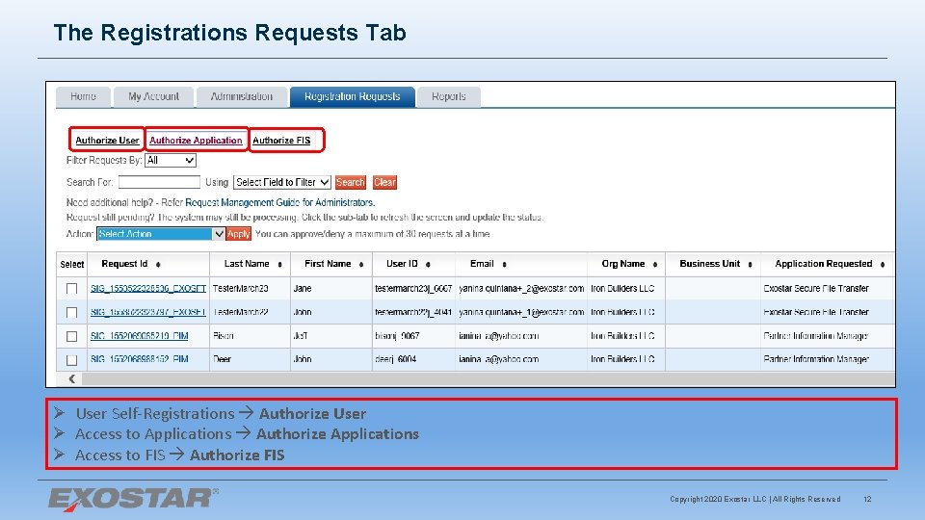Focus the Search For input field
Screen dimensions: 925x520
(x=159, y=182)
